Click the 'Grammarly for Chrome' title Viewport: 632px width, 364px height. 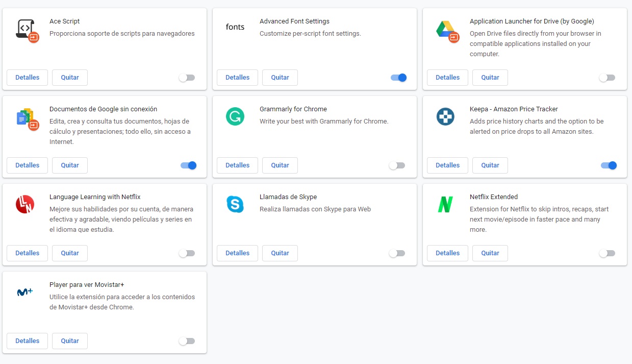coord(293,109)
